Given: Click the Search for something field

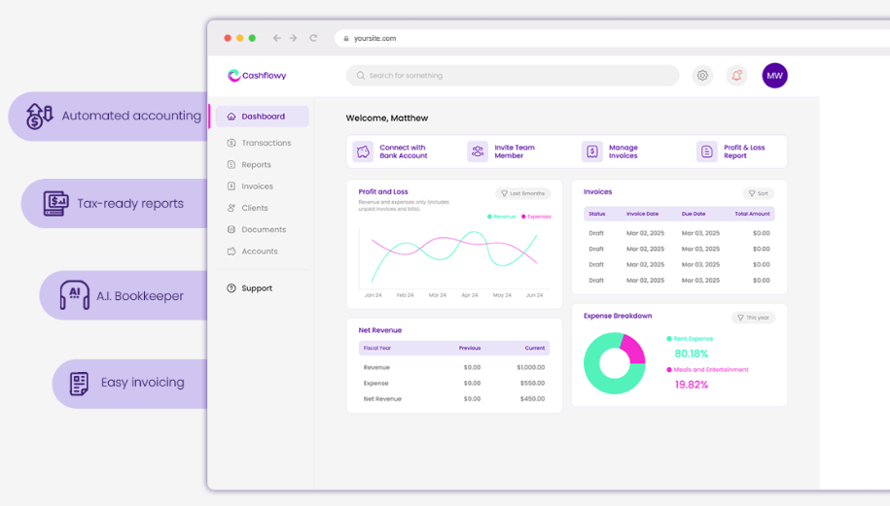Looking at the screenshot, I should point(513,76).
